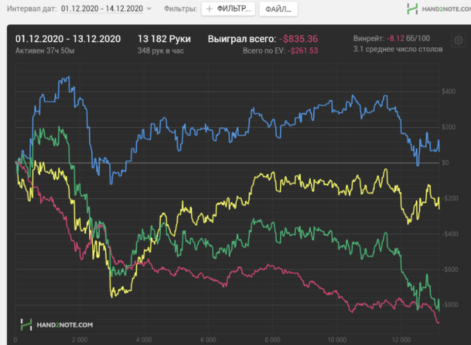
Task: Click the chart header date range 01.12.2020 - 13.12.2020
Action: (x=68, y=38)
